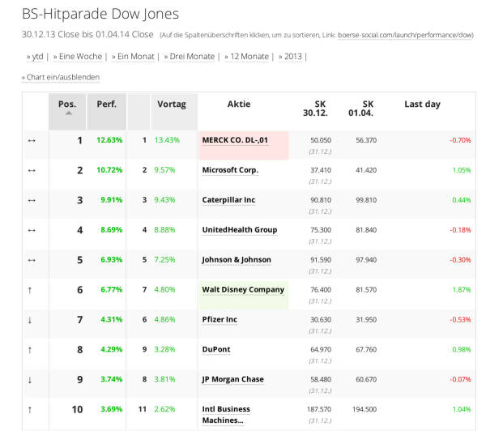Sort table by Perf. column header
Viewport: 486px width, 431px height.
tap(106, 105)
